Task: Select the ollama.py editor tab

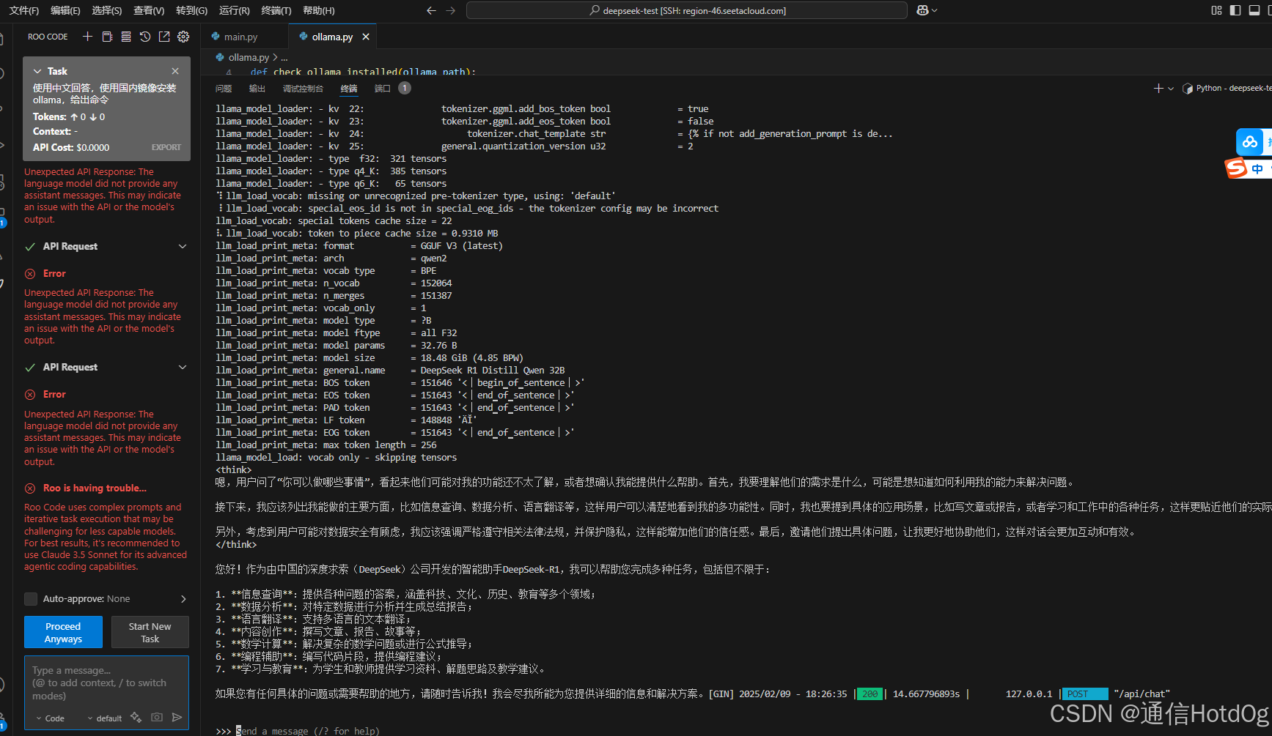Action: pyautogui.click(x=332, y=37)
